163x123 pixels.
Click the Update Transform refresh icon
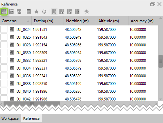(x=44, y=12)
